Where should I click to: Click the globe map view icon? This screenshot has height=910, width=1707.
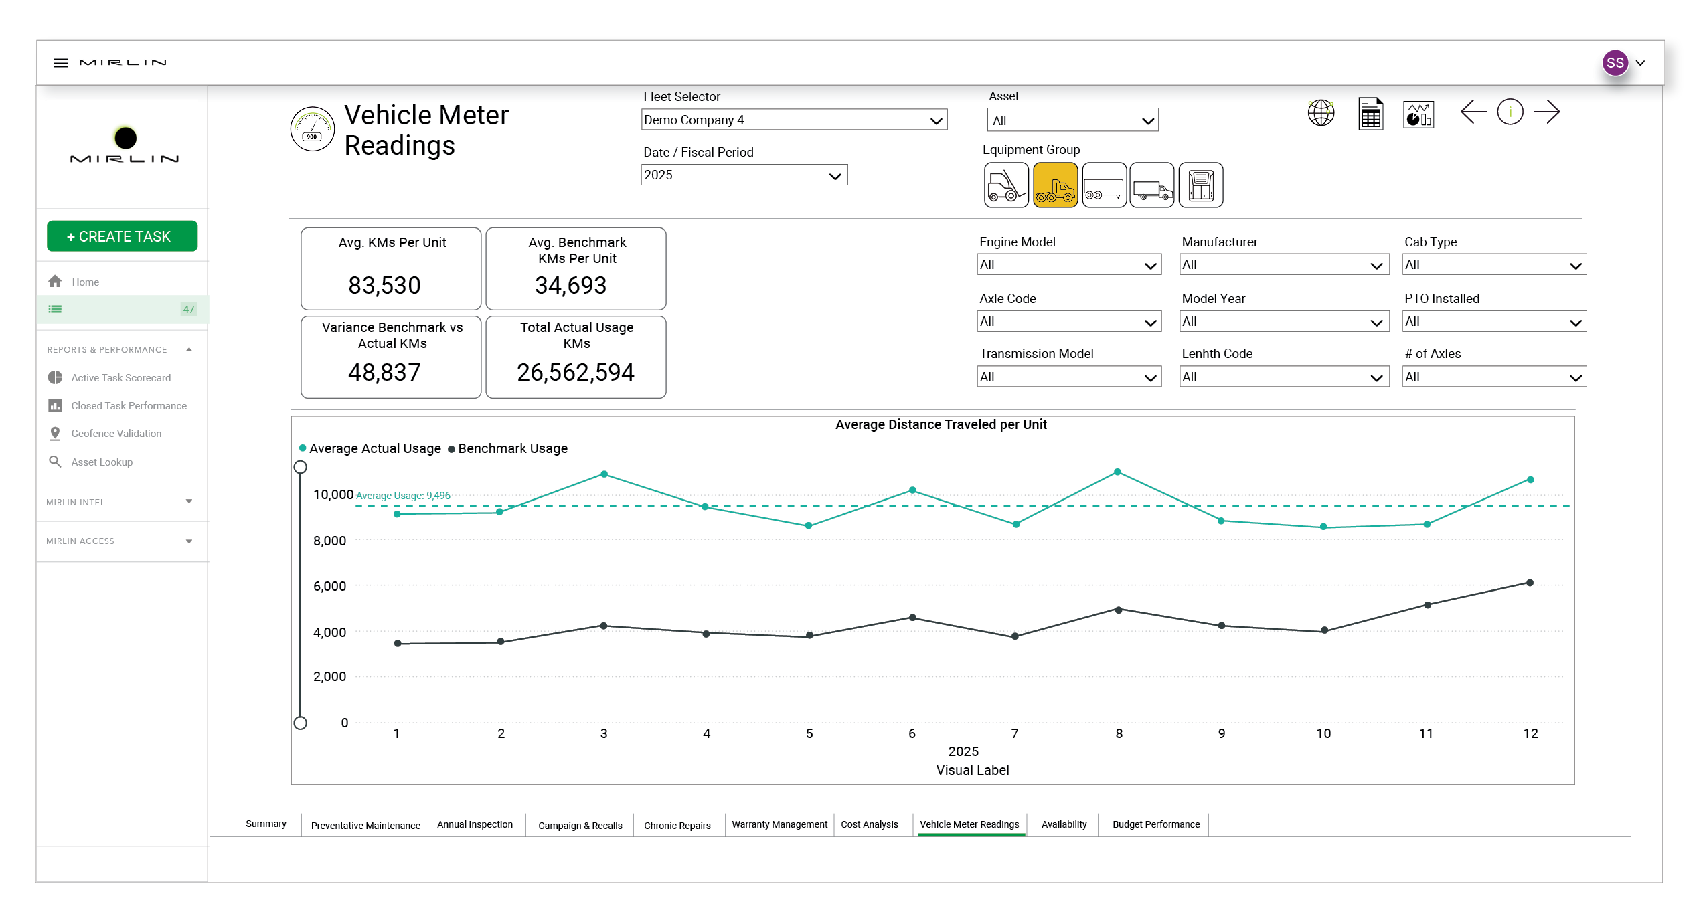click(1320, 112)
